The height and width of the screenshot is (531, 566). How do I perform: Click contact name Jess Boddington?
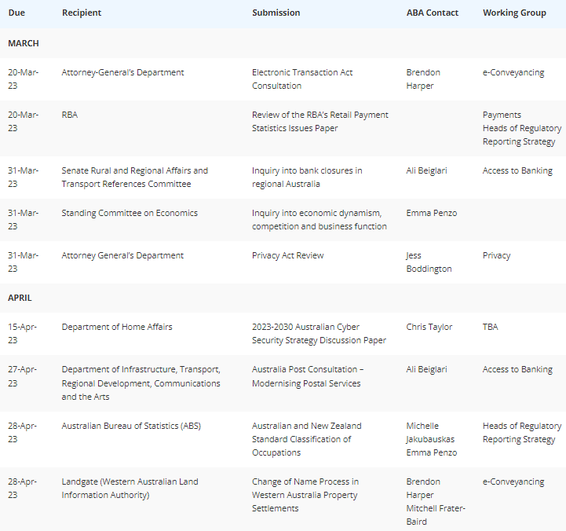pyautogui.click(x=429, y=262)
